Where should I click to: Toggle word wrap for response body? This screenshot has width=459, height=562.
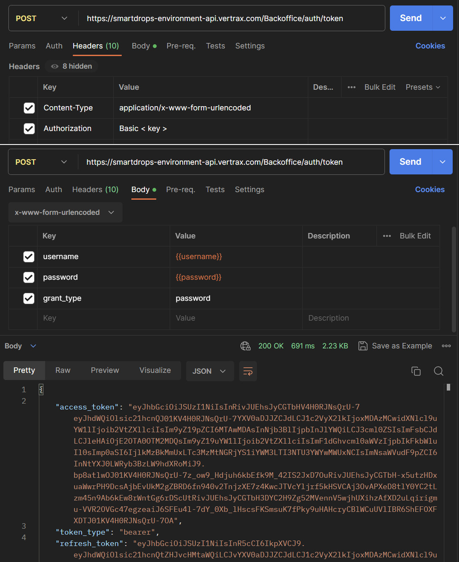pyautogui.click(x=248, y=371)
